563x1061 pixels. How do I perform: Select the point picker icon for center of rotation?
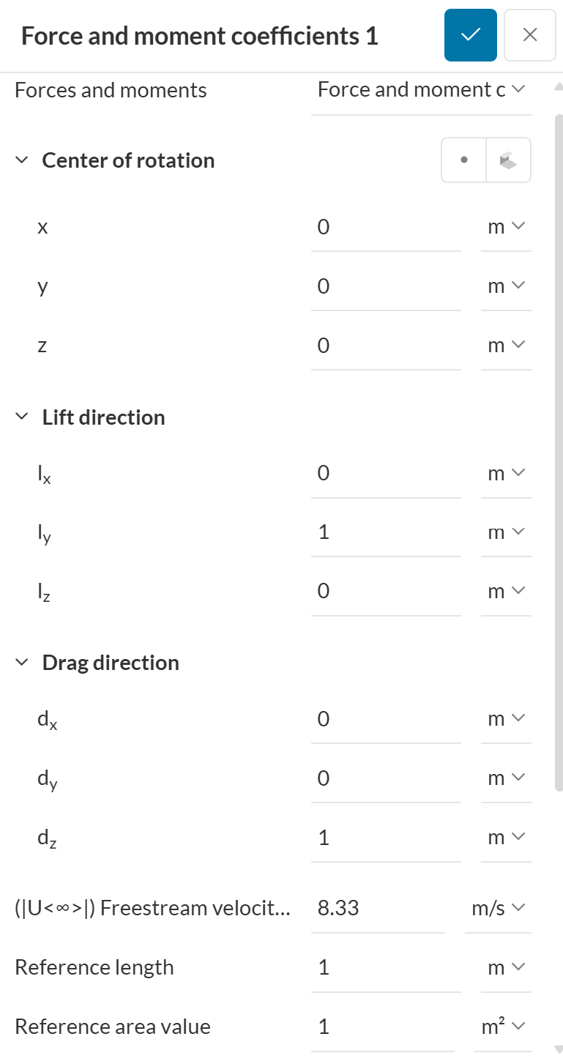tap(463, 160)
